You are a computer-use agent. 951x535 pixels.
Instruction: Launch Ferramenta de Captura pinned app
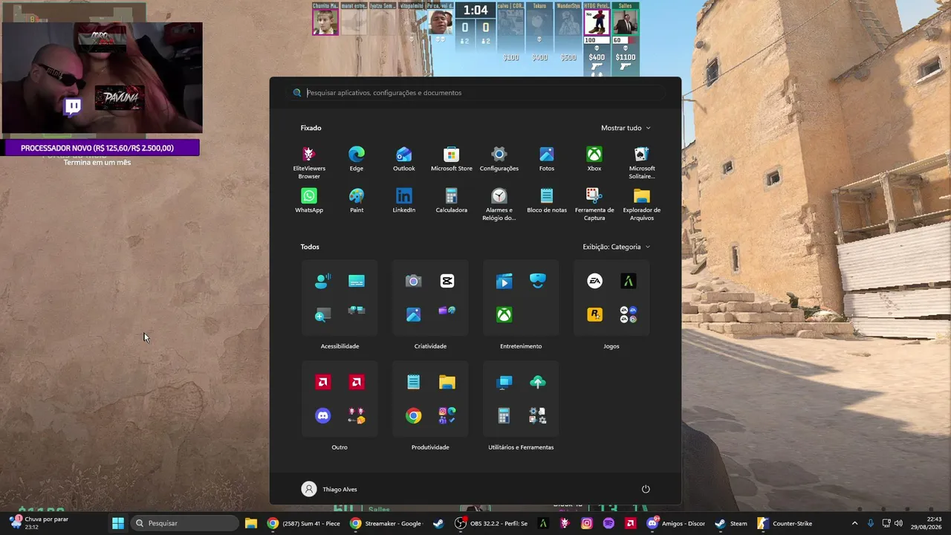tap(594, 204)
